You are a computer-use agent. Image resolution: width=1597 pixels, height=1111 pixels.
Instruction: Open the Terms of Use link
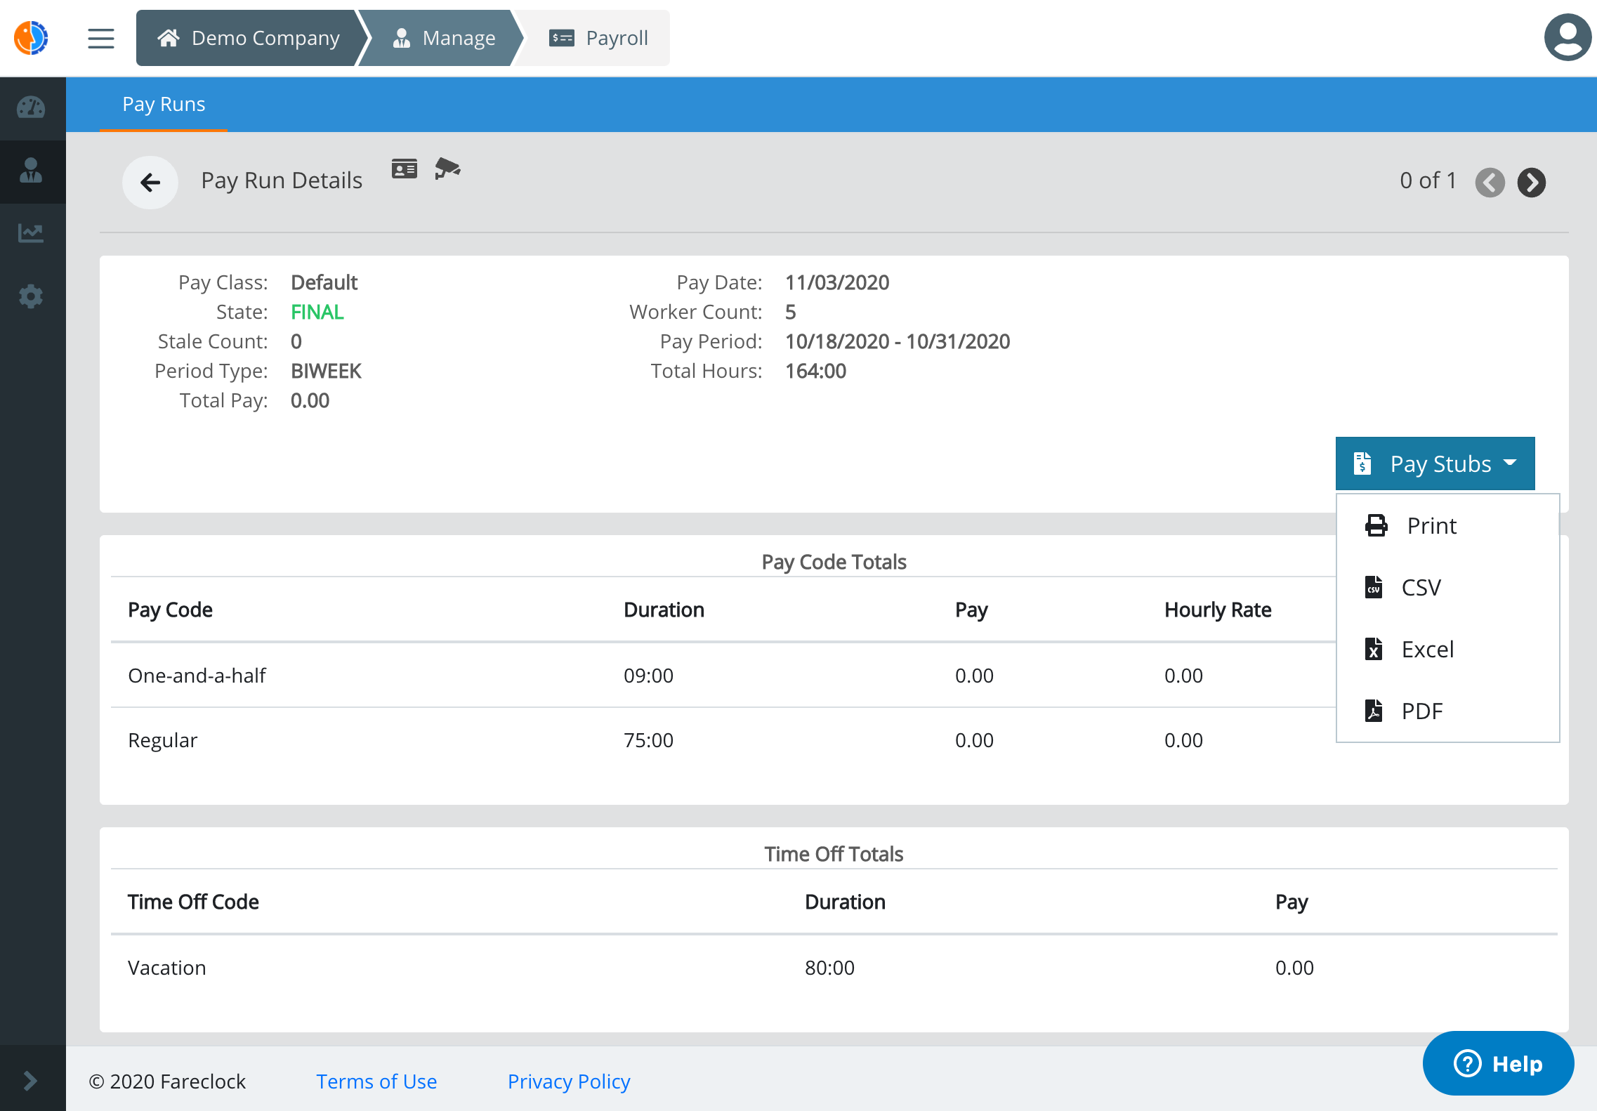376,1082
